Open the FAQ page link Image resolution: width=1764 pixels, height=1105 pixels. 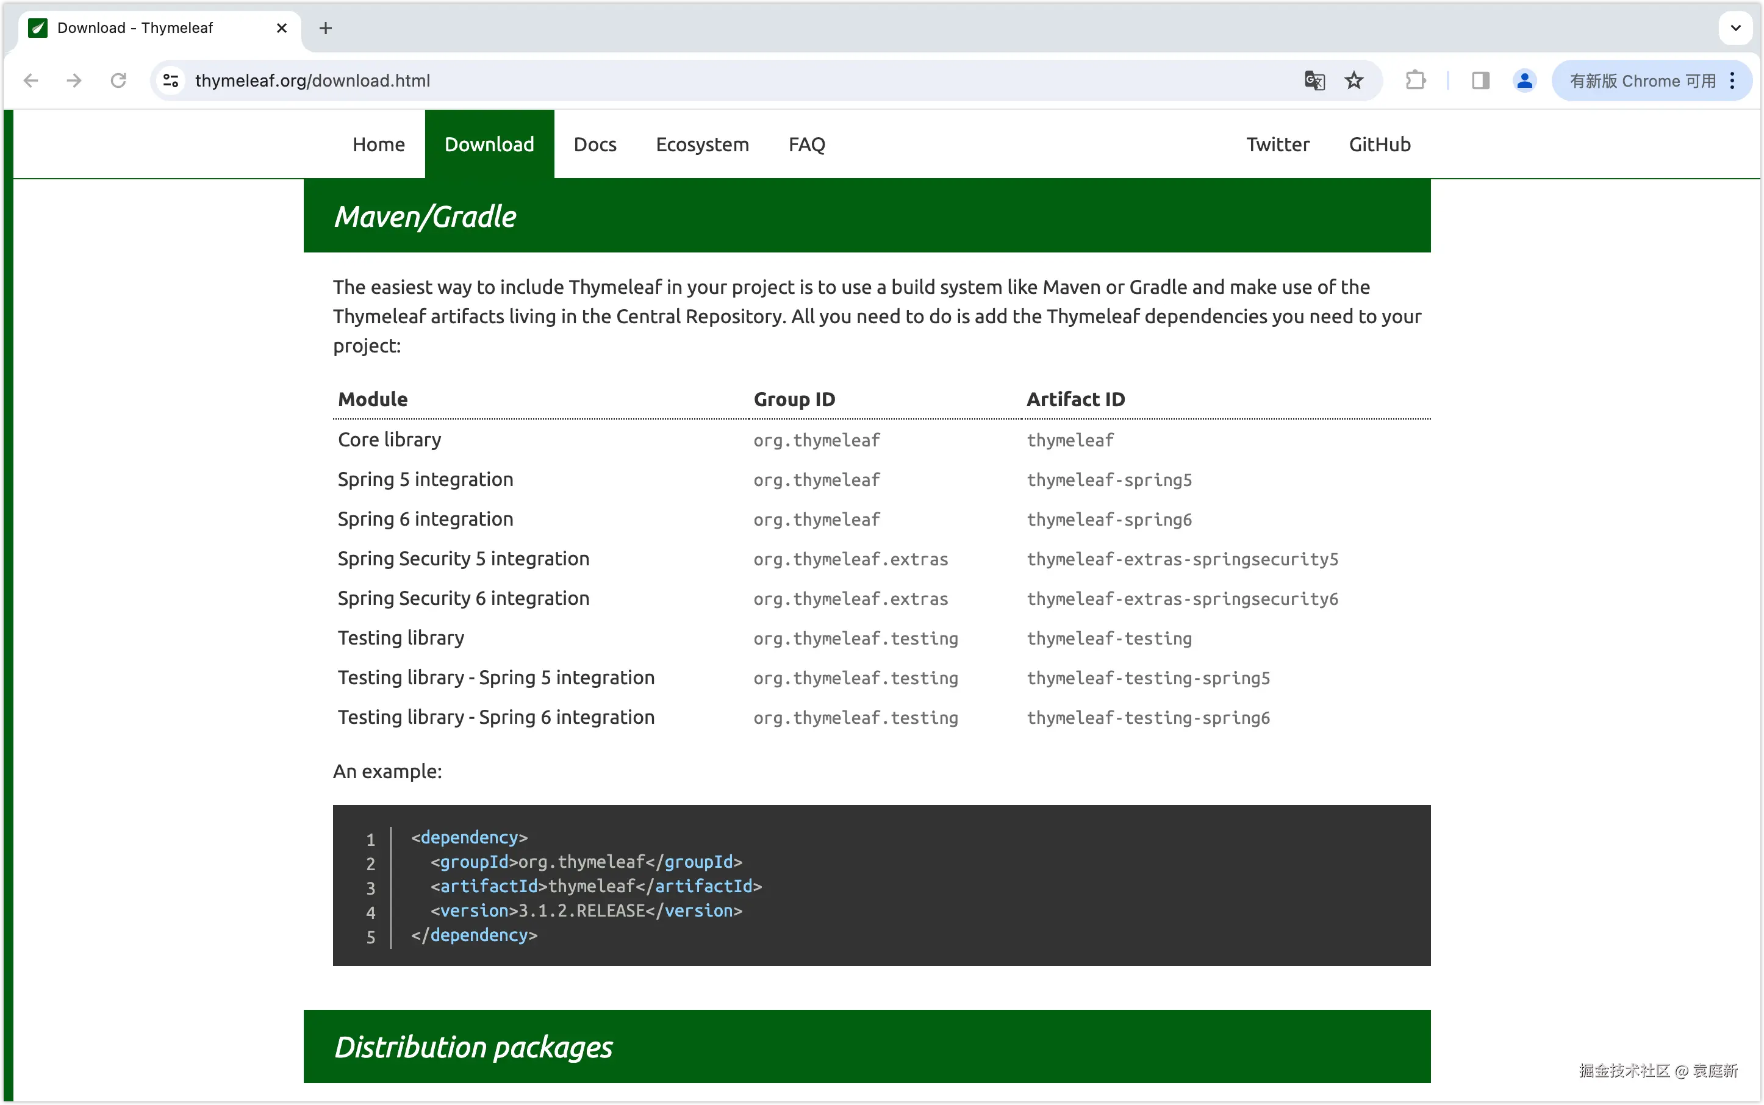click(x=806, y=145)
